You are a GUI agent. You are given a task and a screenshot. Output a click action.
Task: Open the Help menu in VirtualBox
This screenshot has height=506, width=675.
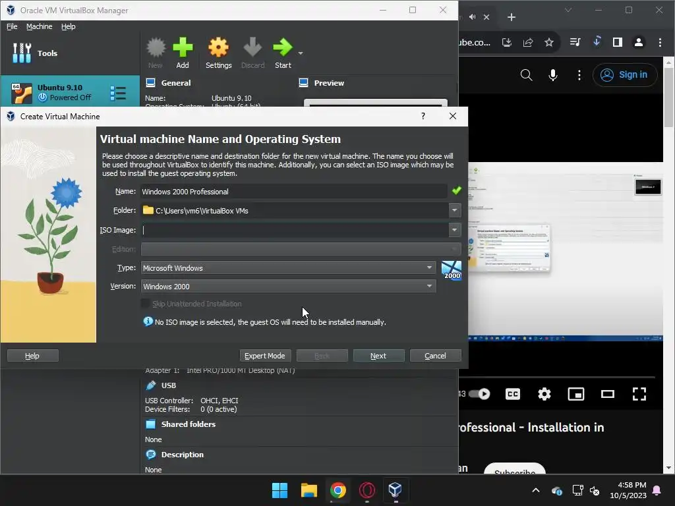68,26
